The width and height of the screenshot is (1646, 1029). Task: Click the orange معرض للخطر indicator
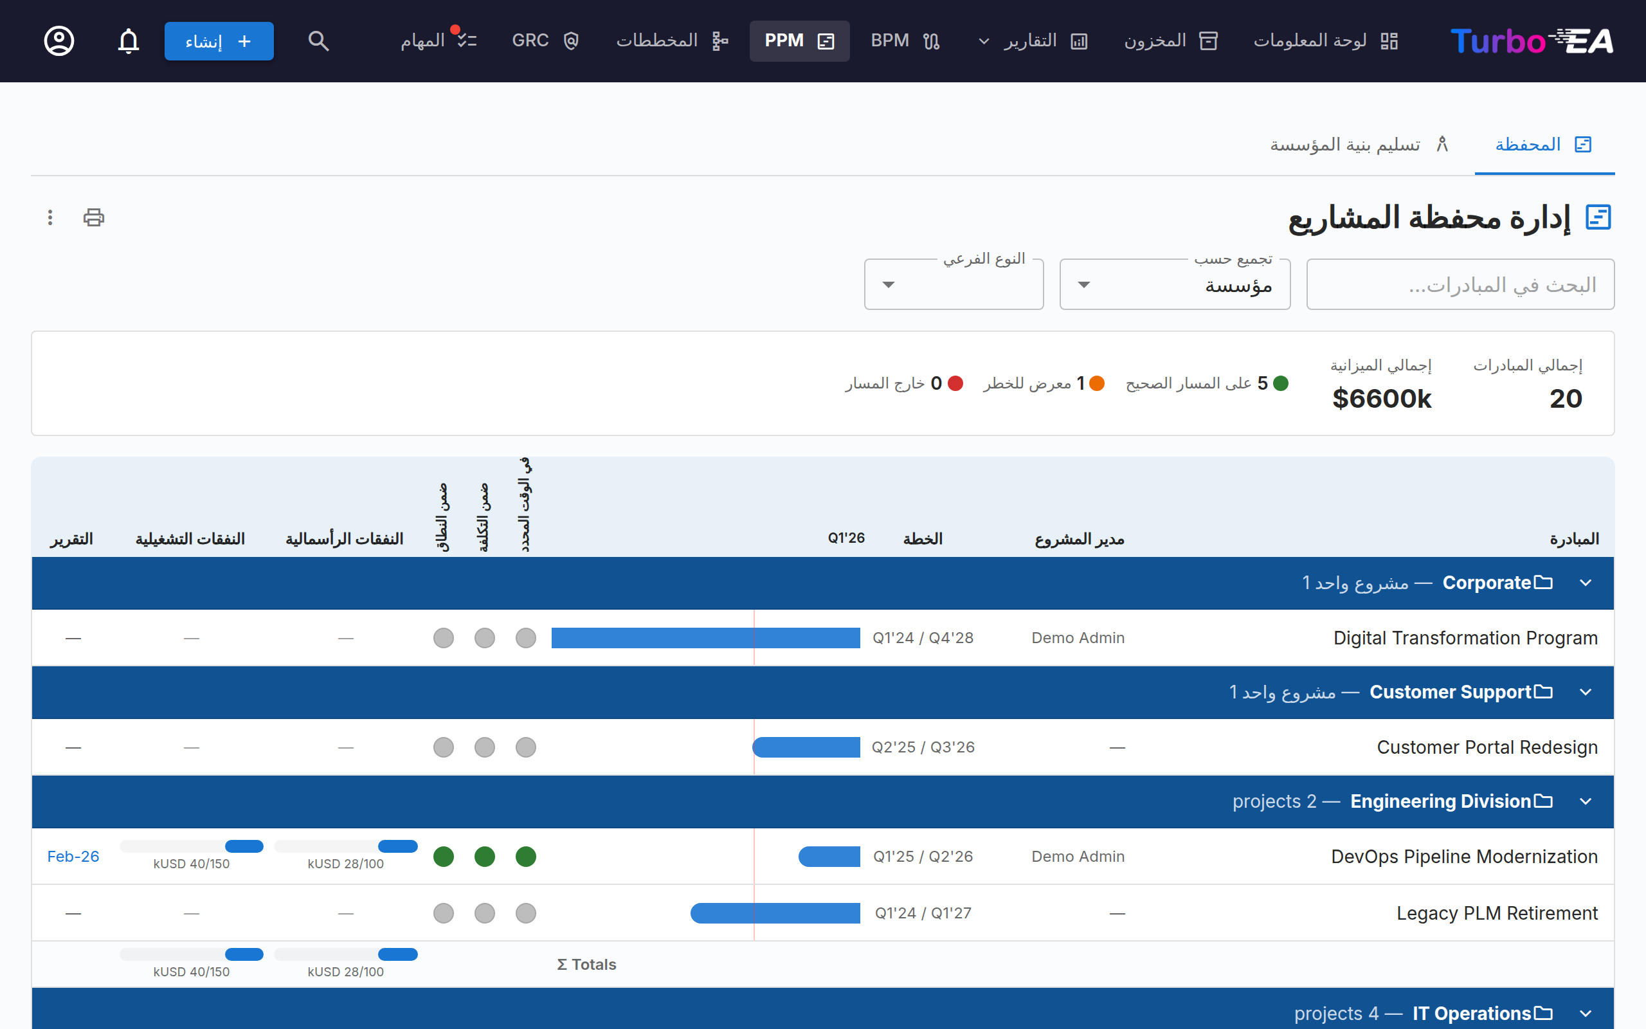(1044, 383)
